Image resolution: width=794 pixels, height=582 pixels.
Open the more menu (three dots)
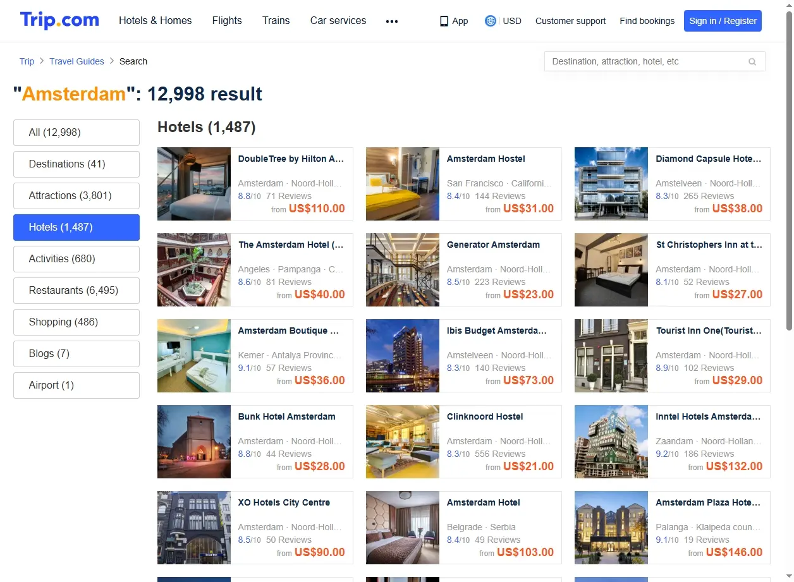tap(392, 21)
